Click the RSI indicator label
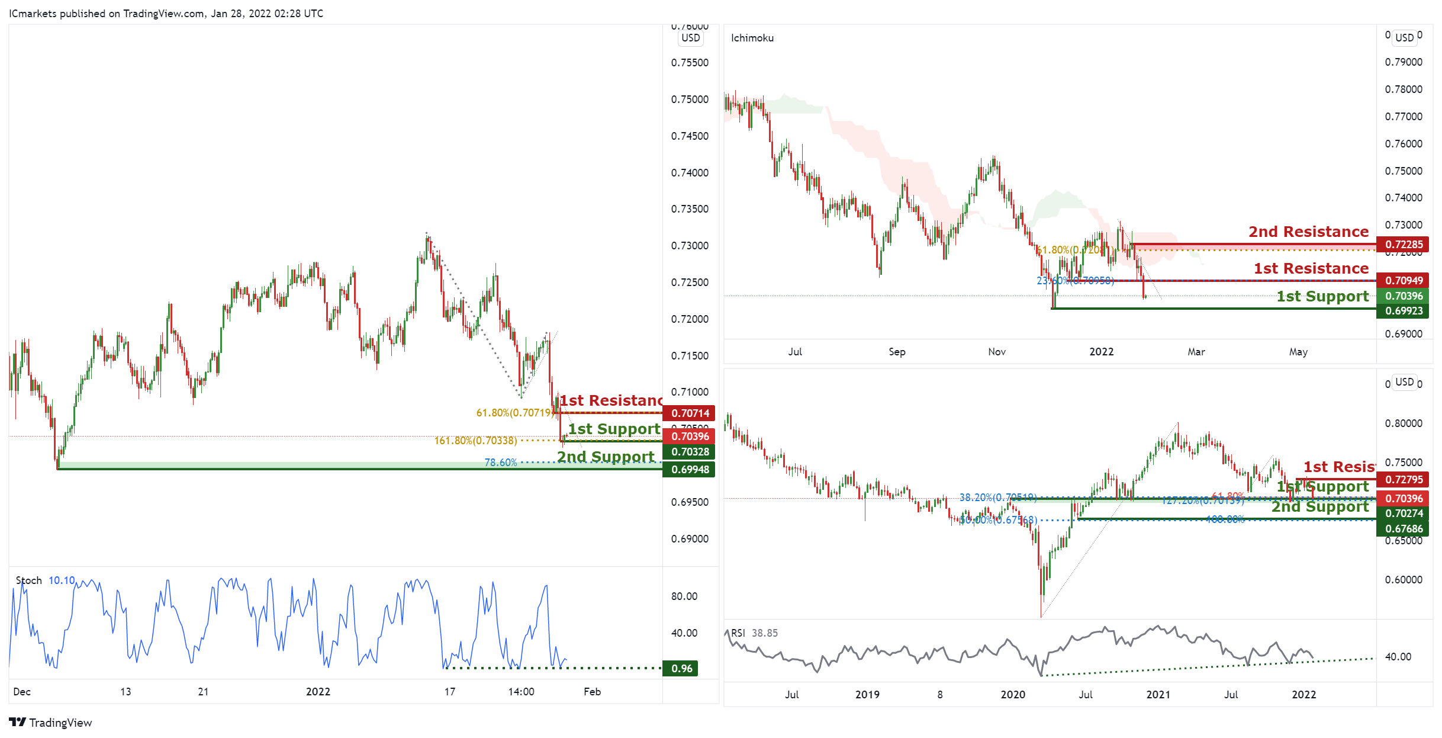1442x738 pixels. pyautogui.click(x=738, y=633)
